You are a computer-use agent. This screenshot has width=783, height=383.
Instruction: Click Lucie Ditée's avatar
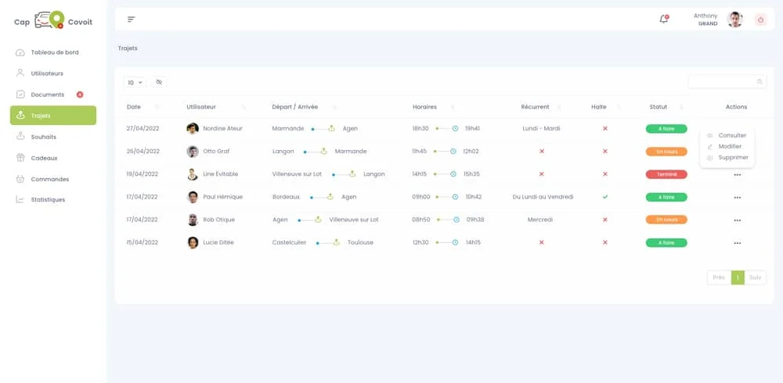click(x=193, y=243)
